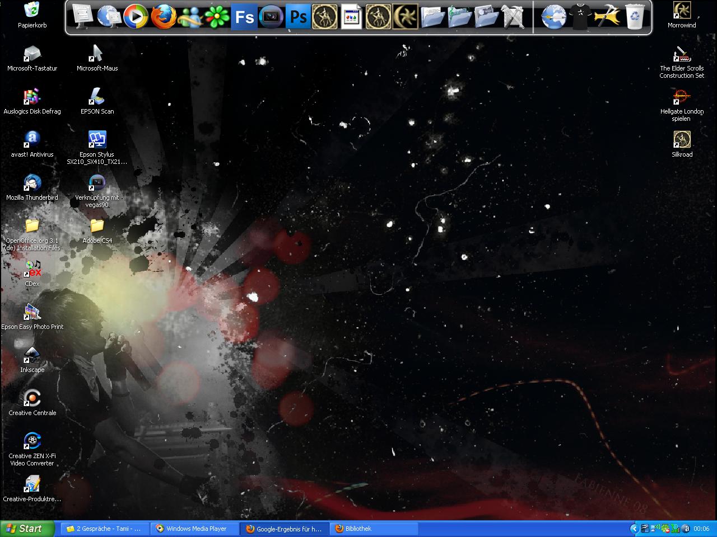
Task: Expand hidden system tray icons arrow
Action: 634,529
